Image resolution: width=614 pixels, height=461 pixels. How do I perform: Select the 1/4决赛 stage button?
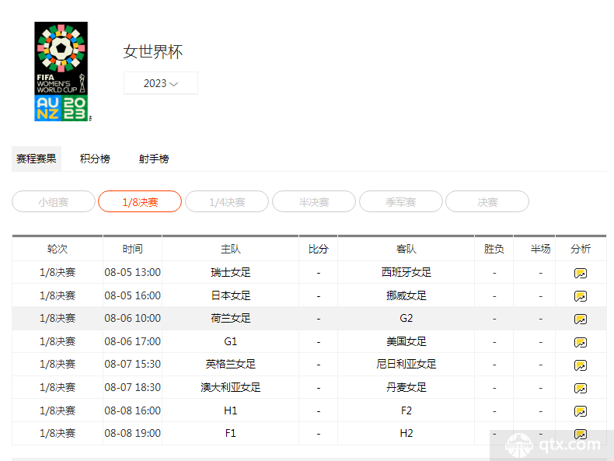coord(227,201)
